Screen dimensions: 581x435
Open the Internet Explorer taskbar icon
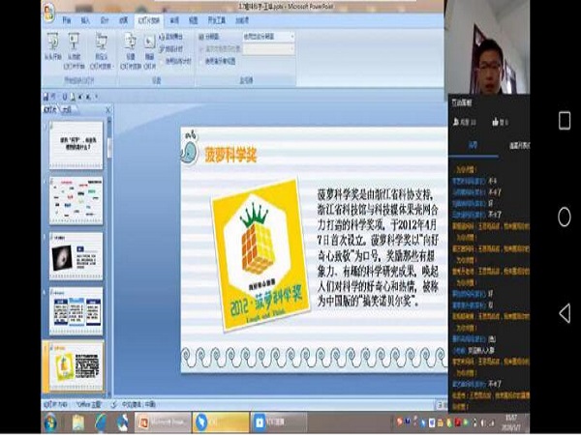(x=101, y=422)
